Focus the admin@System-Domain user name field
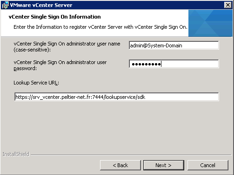The height and width of the screenshot is (175, 234). click(x=174, y=45)
